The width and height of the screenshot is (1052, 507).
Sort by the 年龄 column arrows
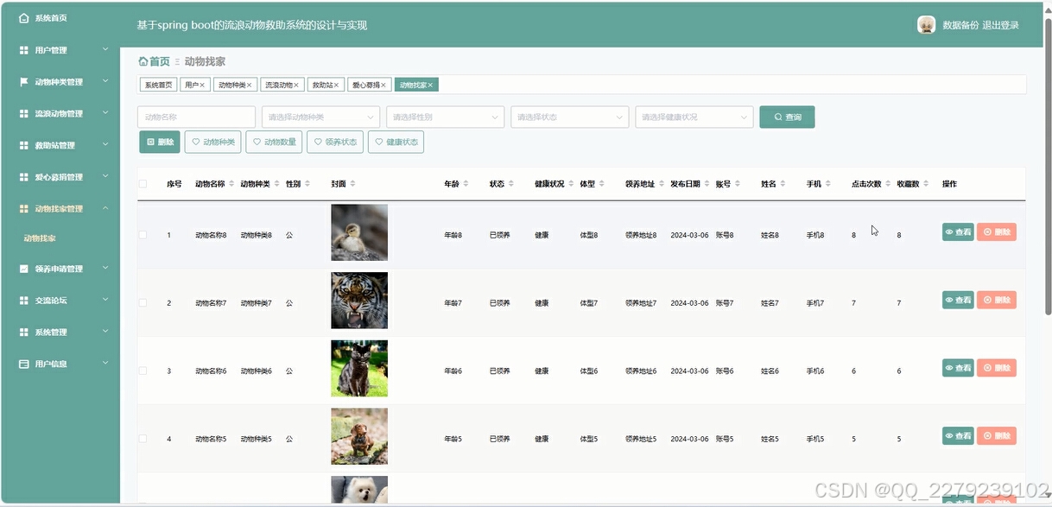[x=466, y=184]
